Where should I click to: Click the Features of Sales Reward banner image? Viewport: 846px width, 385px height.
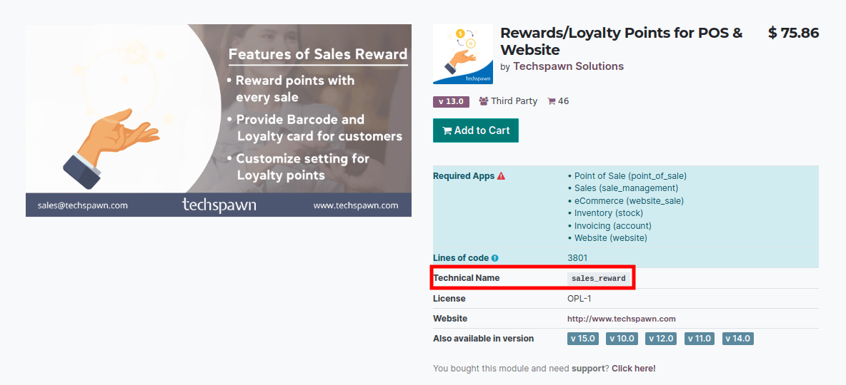(x=219, y=120)
